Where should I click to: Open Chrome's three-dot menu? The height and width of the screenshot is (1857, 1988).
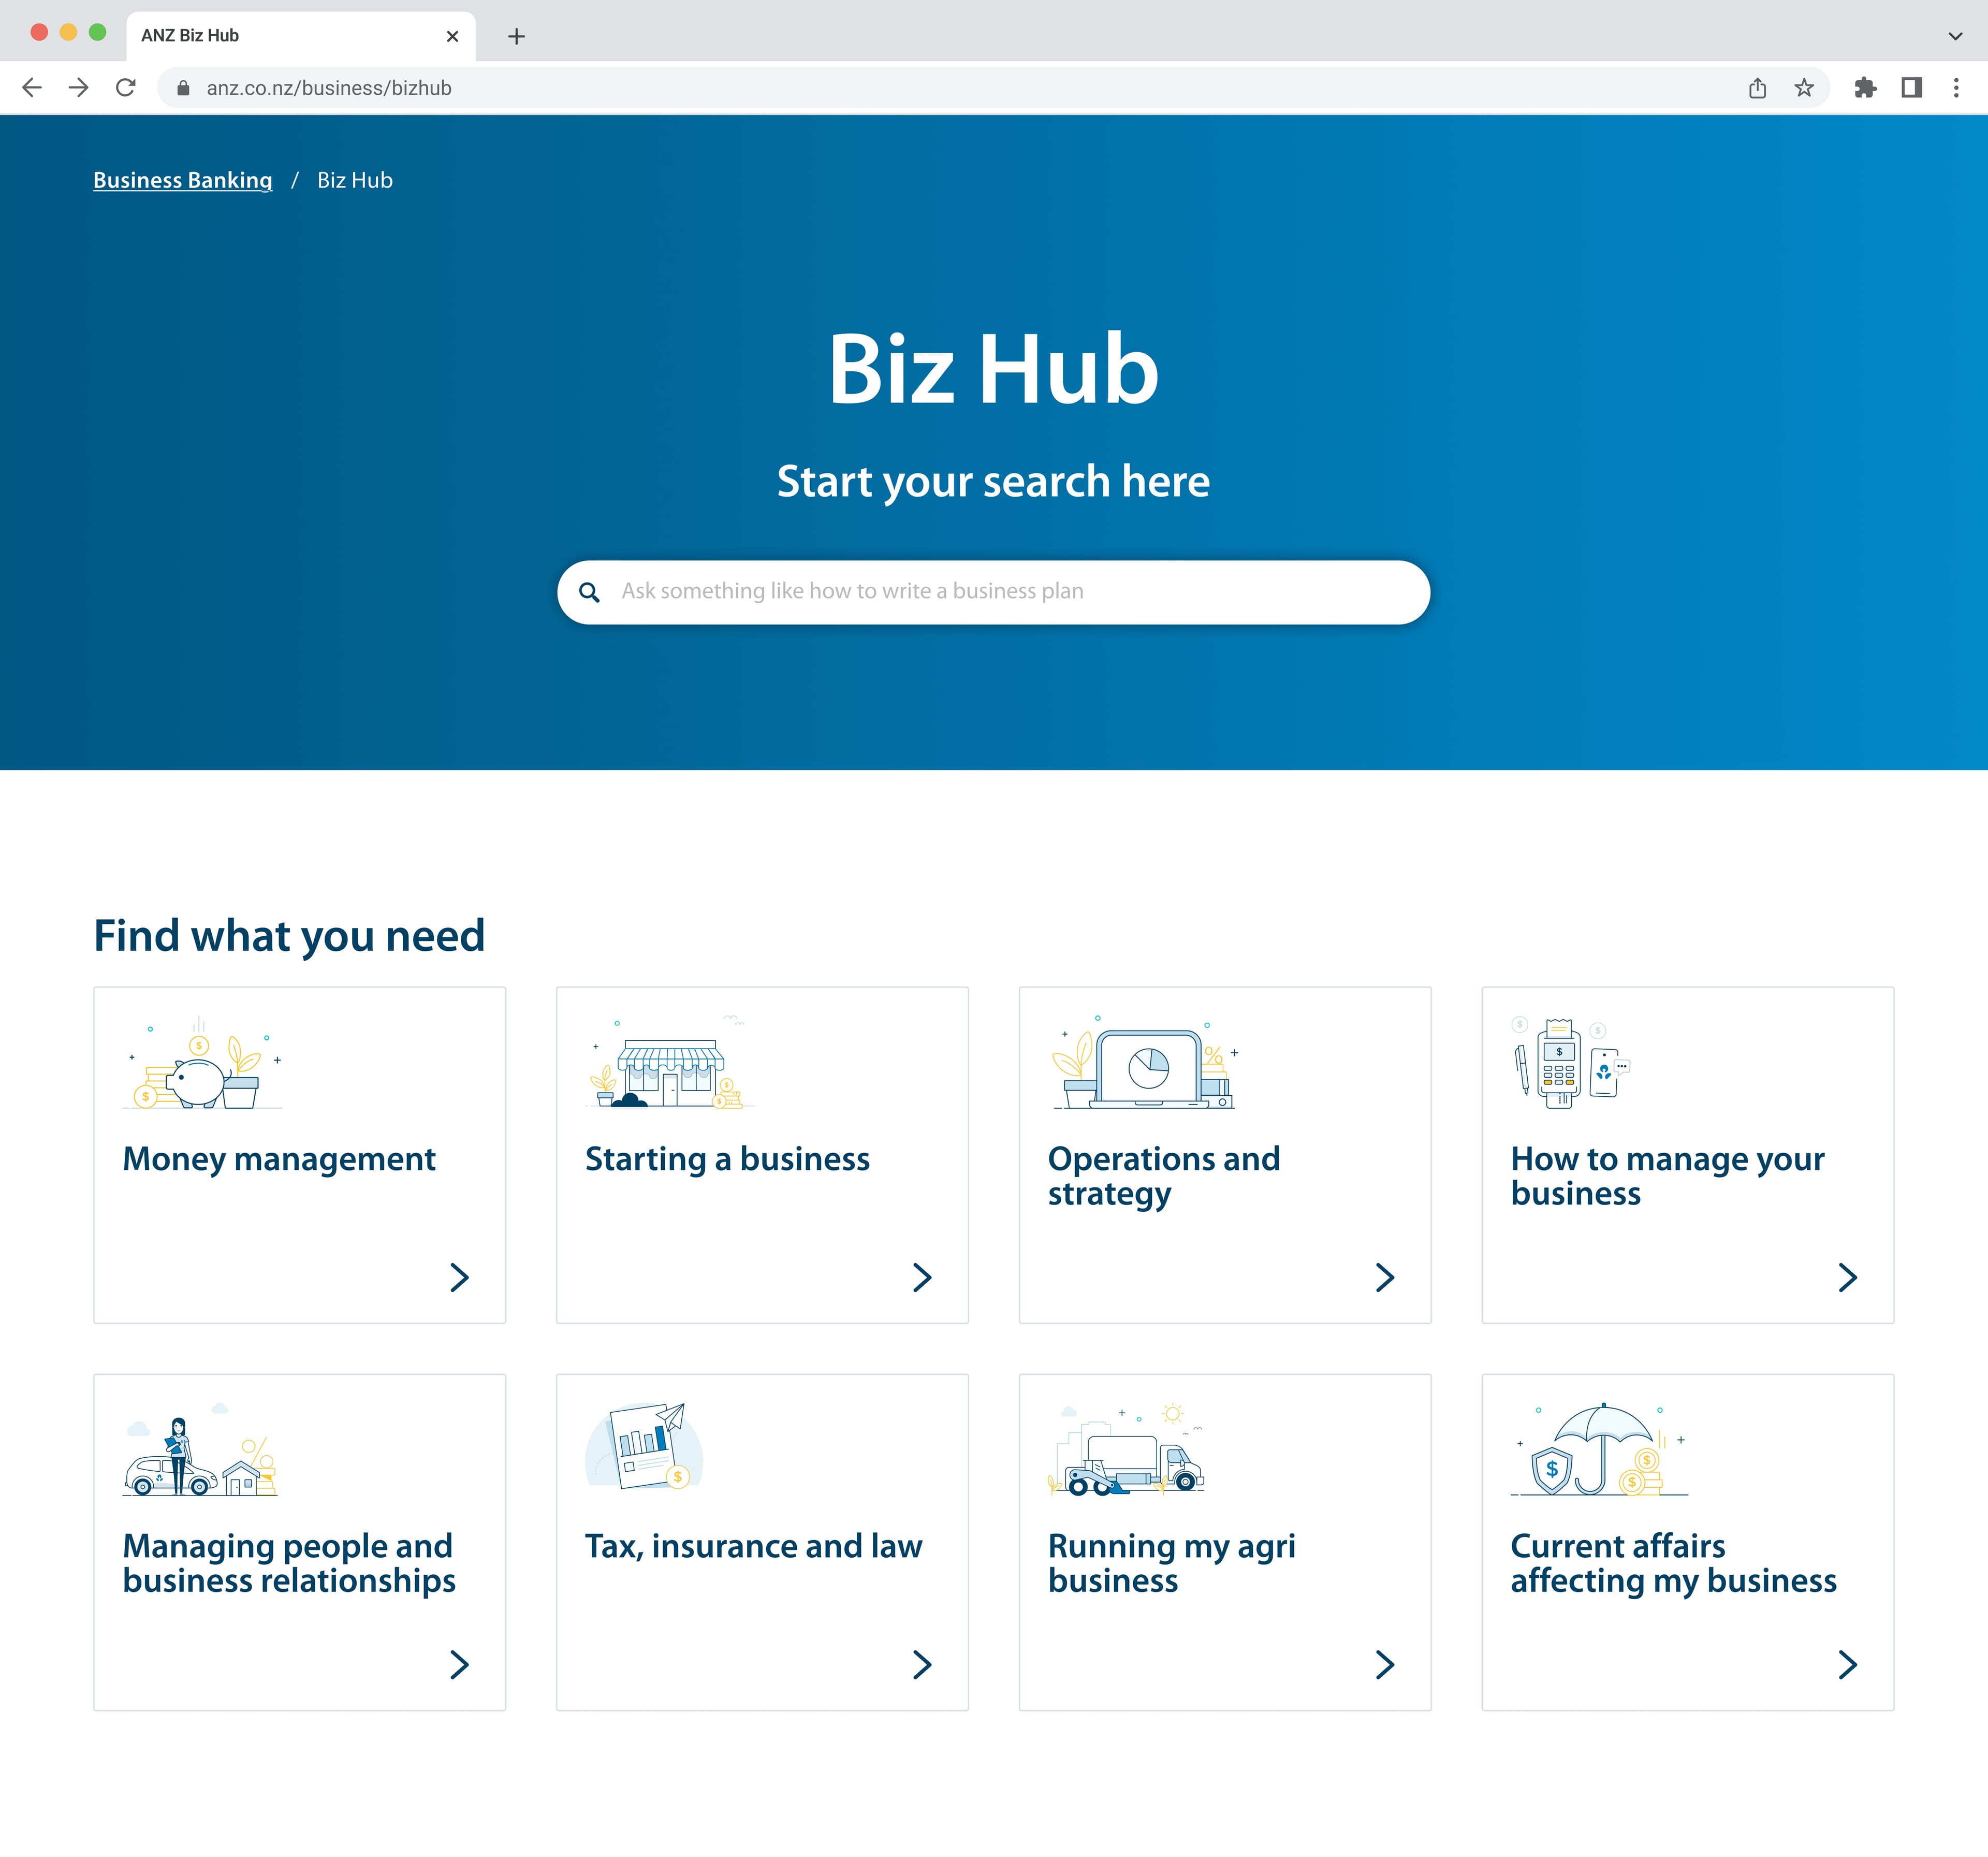point(1956,88)
